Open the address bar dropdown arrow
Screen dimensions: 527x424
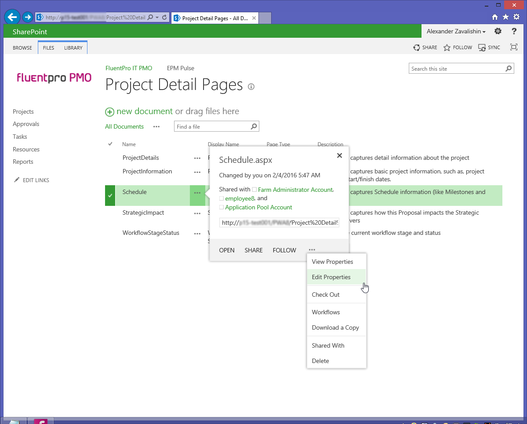tap(157, 18)
